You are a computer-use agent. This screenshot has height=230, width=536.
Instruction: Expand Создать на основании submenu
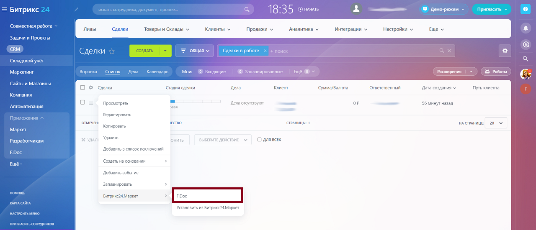[x=135, y=161]
